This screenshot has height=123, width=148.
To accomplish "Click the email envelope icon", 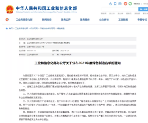I will pyautogui.click(x=120, y=4).
